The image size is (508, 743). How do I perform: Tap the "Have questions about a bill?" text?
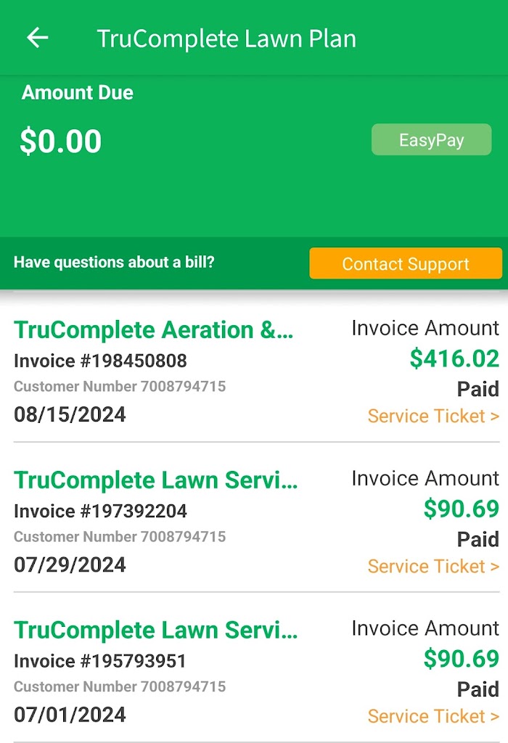click(114, 263)
